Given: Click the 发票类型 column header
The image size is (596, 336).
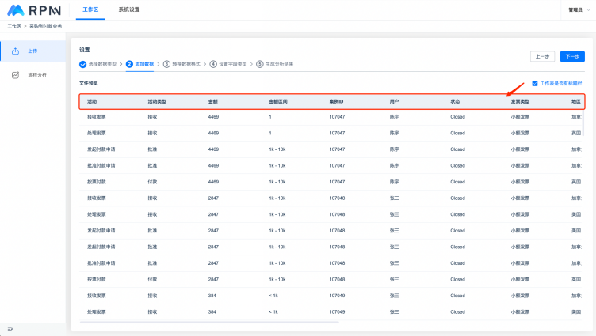Looking at the screenshot, I should 521,102.
